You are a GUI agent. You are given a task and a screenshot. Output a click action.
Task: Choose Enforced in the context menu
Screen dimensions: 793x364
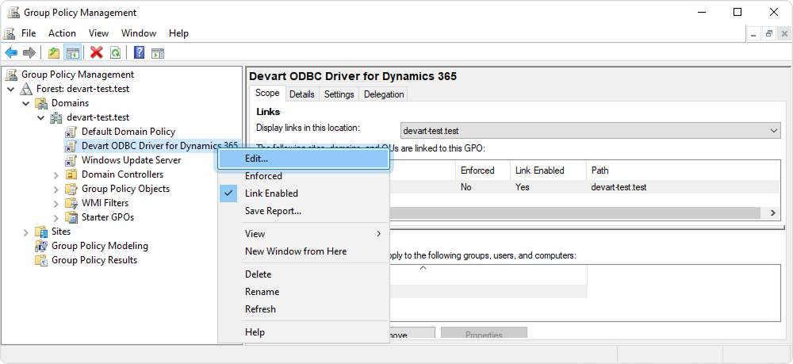point(263,176)
